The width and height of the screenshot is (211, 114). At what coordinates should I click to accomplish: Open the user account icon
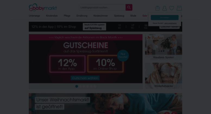pos(165,8)
